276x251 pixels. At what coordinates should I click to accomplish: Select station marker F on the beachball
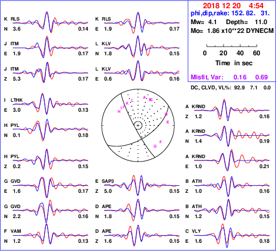click(161, 142)
